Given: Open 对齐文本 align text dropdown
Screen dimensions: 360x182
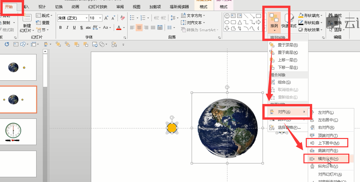Looking at the screenshot, I should [x=193, y=23].
